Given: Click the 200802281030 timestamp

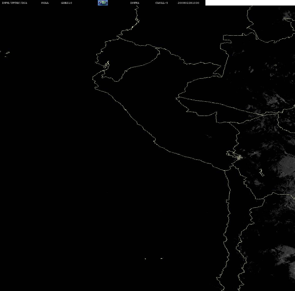Looking at the screenshot, I should click(188, 3).
